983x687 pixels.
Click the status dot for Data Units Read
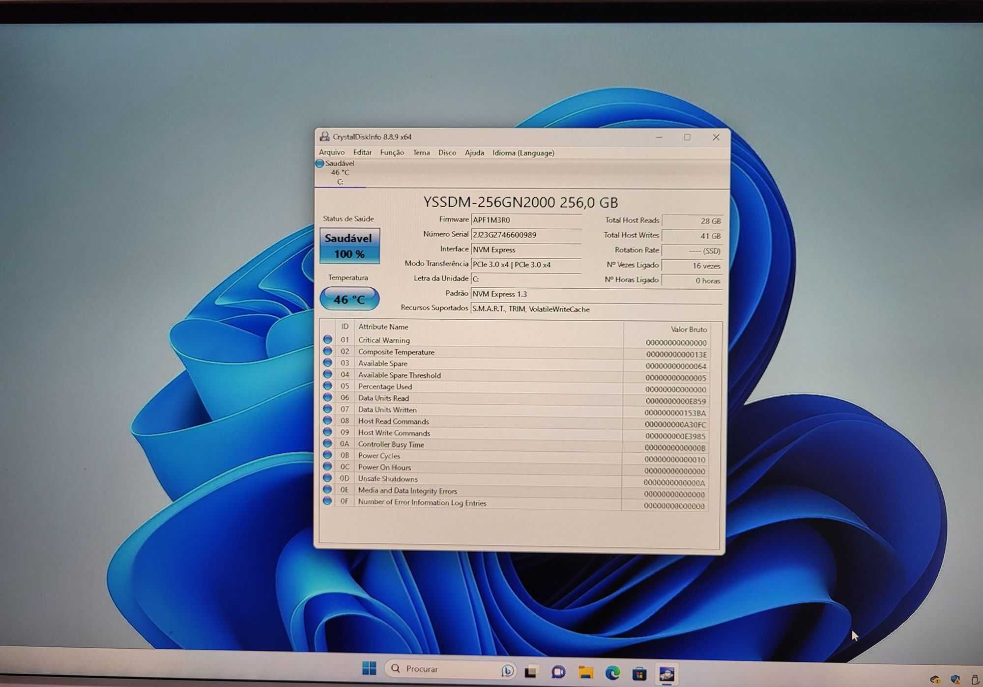coord(327,397)
